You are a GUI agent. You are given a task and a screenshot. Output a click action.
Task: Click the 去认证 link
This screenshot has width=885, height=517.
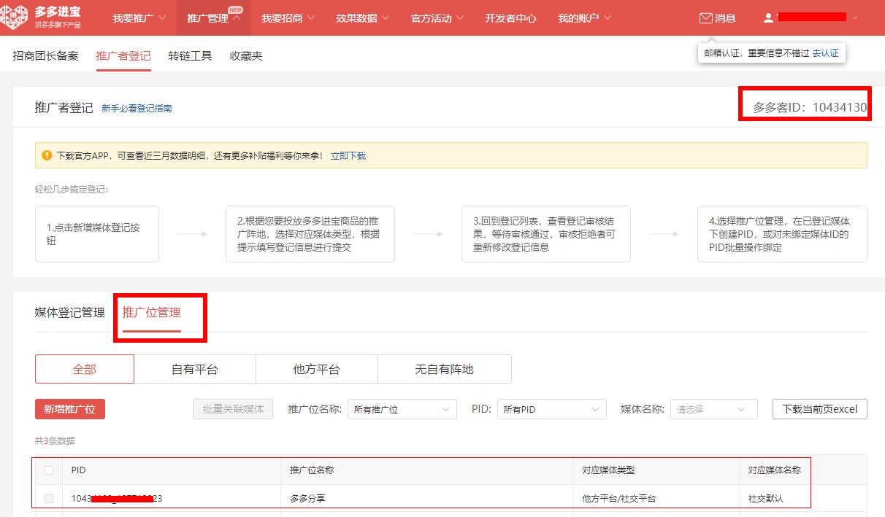826,53
